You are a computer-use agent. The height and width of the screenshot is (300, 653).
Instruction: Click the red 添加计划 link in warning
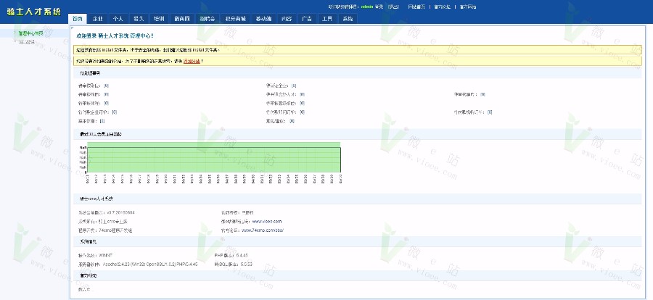click(192, 61)
